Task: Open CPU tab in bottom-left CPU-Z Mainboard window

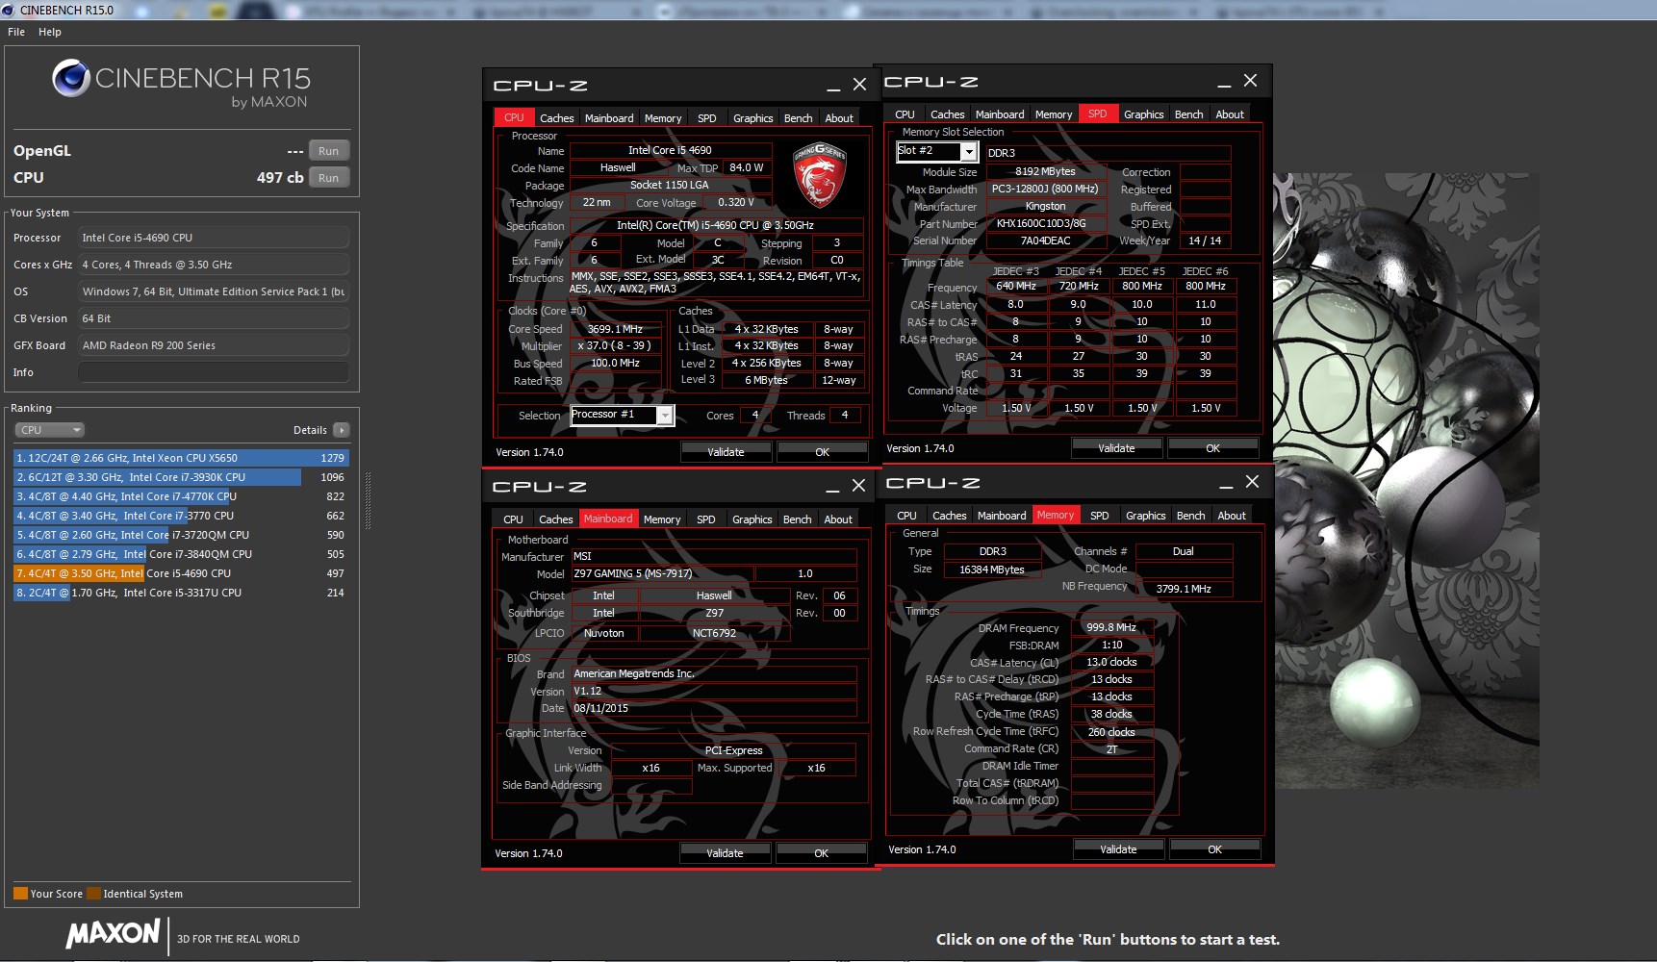Action: point(513,519)
